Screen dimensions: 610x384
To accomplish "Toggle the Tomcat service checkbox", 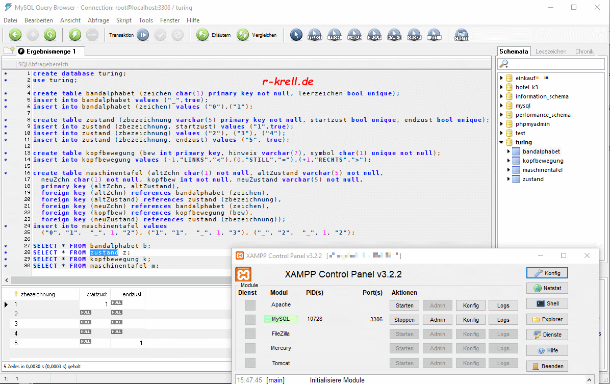I will click(250, 363).
